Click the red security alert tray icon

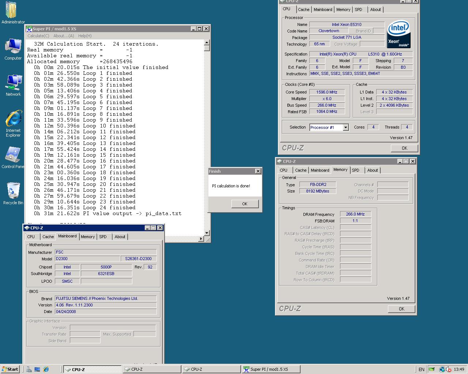(x=448, y=369)
